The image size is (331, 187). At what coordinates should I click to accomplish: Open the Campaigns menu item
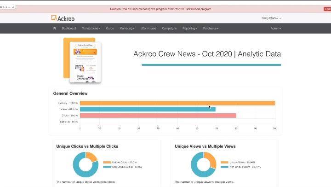[x=169, y=29]
